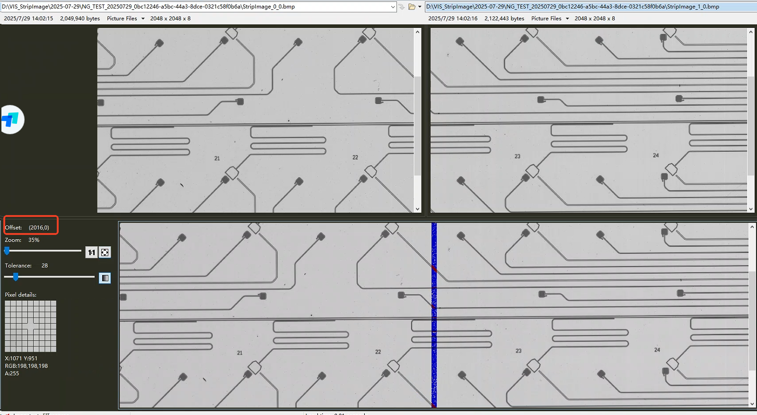Click the right file path StripImage_1_0.bmp field
Image resolution: width=757 pixels, height=415 pixels.
click(x=587, y=7)
